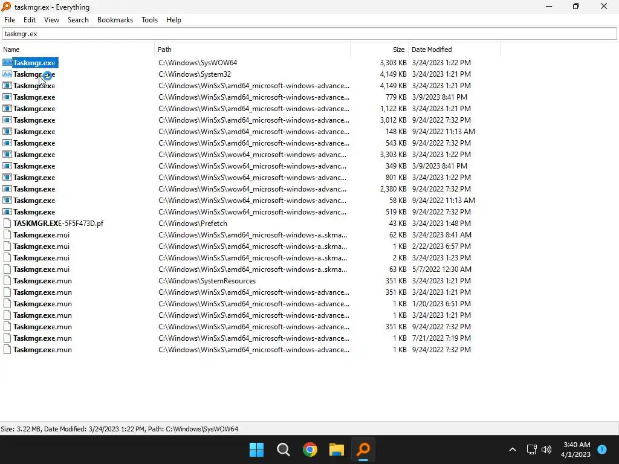Click the C:\Windows\SysWOW64 path cell in results

pyautogui.click(x=198, y=63)
